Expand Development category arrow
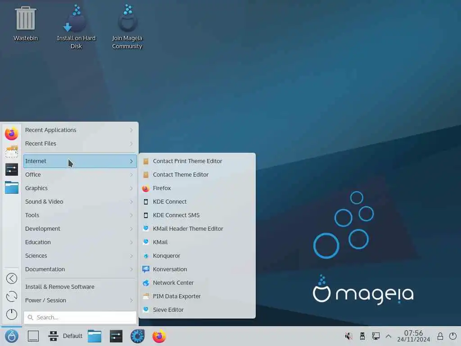The height and width of the screenshot is (346, 461). click(x=131, y=229)
